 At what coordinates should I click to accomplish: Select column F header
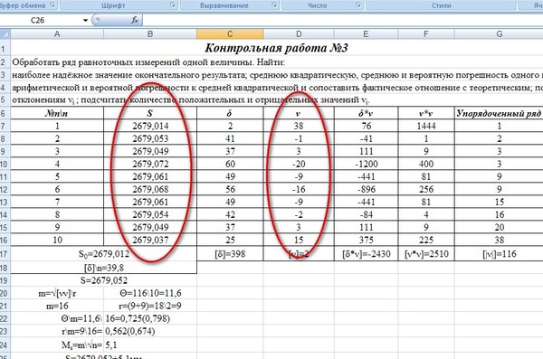(x=426, y=34)
